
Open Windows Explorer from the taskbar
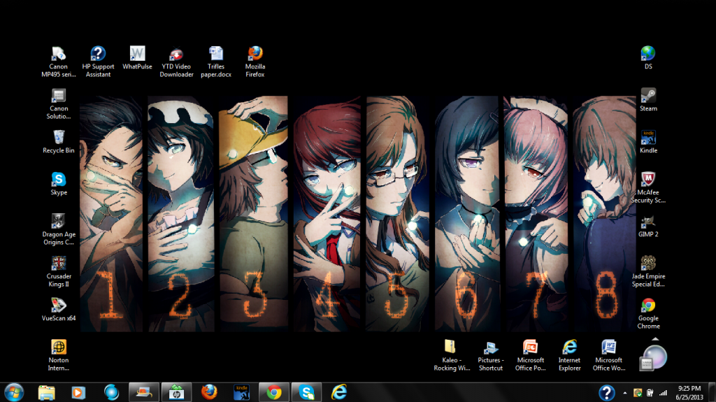pos(47,392)
